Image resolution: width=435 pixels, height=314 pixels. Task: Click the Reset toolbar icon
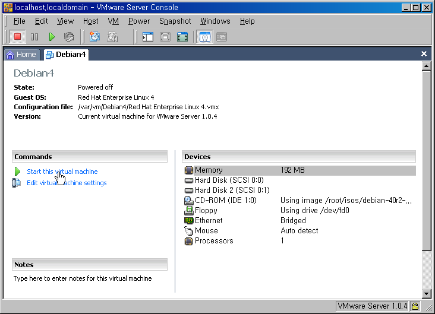click(69, 37)
